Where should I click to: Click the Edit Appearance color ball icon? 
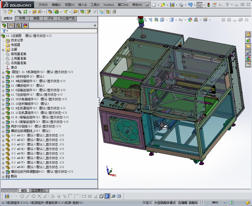(x=190, y=20)
